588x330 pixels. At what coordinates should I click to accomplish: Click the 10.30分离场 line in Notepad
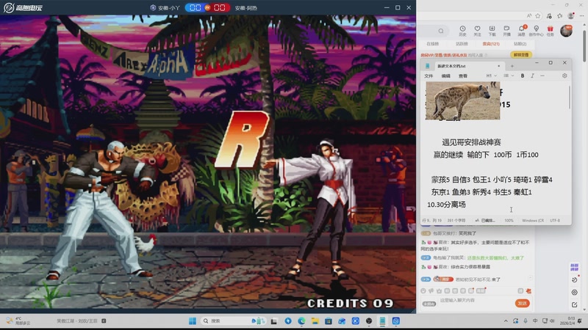[446, 205]
